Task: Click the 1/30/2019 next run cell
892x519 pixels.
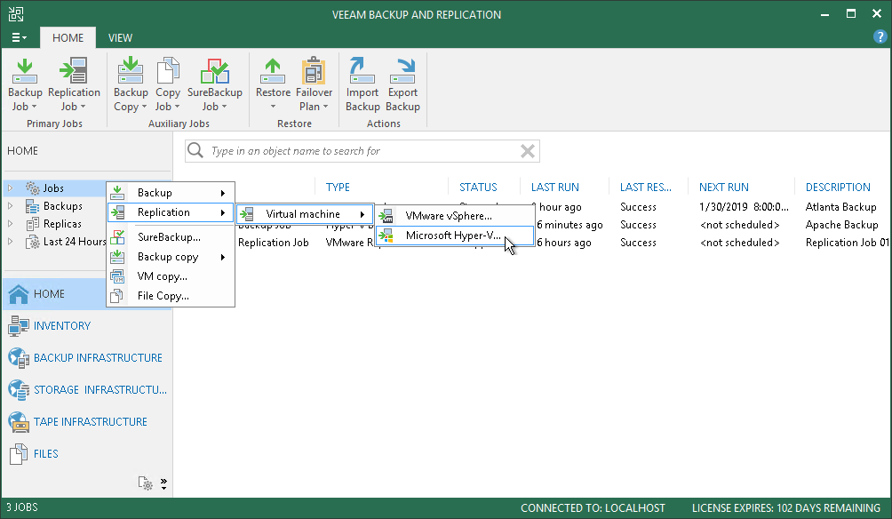Action: point(745,207)
